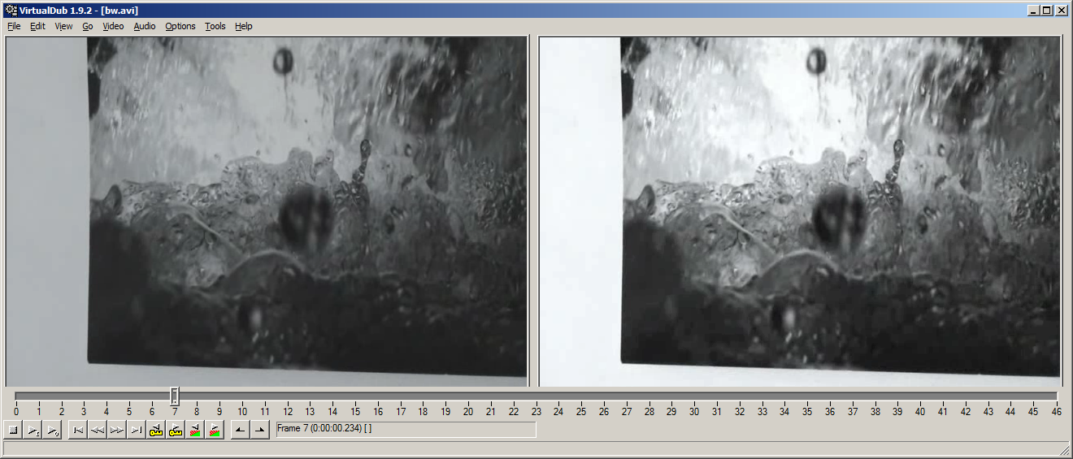Scan backward for scene change
This screenshot has height=459, width=1073.
[195, 431]
